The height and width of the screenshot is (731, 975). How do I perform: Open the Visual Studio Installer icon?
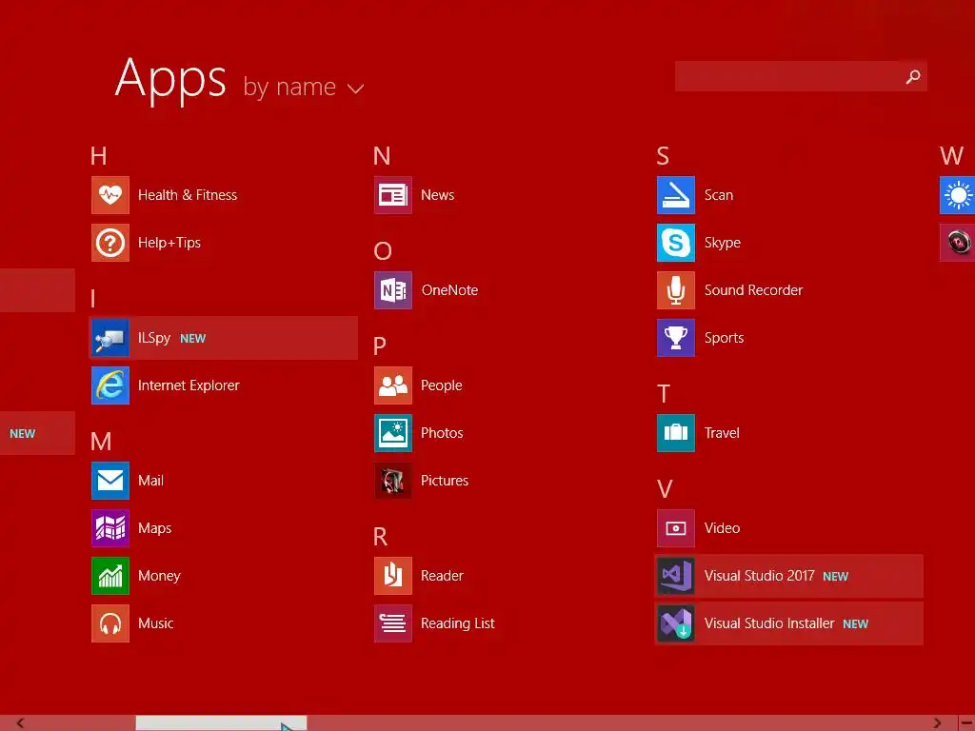click(x=676, y=623)
